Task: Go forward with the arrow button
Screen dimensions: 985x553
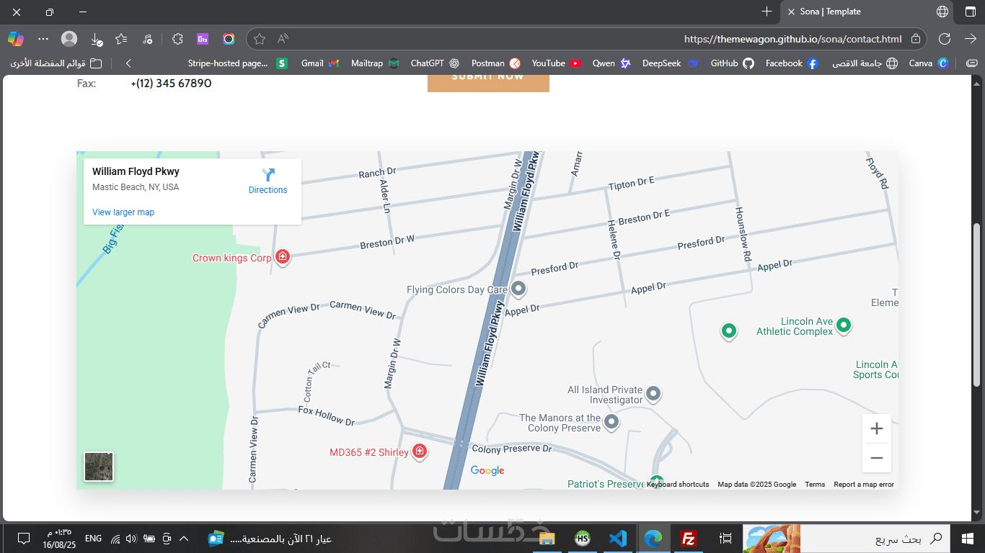Action: tap(970, 39)
